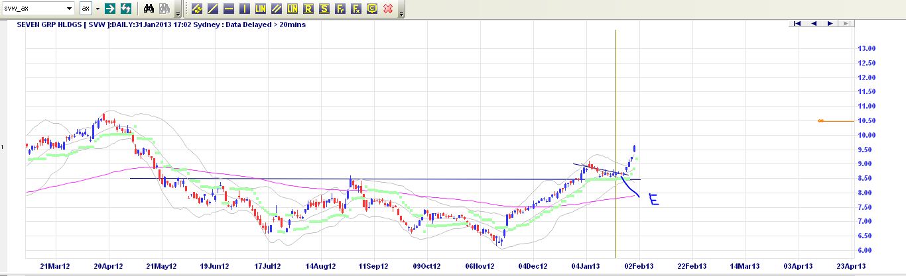The image size is (906, 276).
Task: Click the 10.50 price axis label
Action: (868, 120)
